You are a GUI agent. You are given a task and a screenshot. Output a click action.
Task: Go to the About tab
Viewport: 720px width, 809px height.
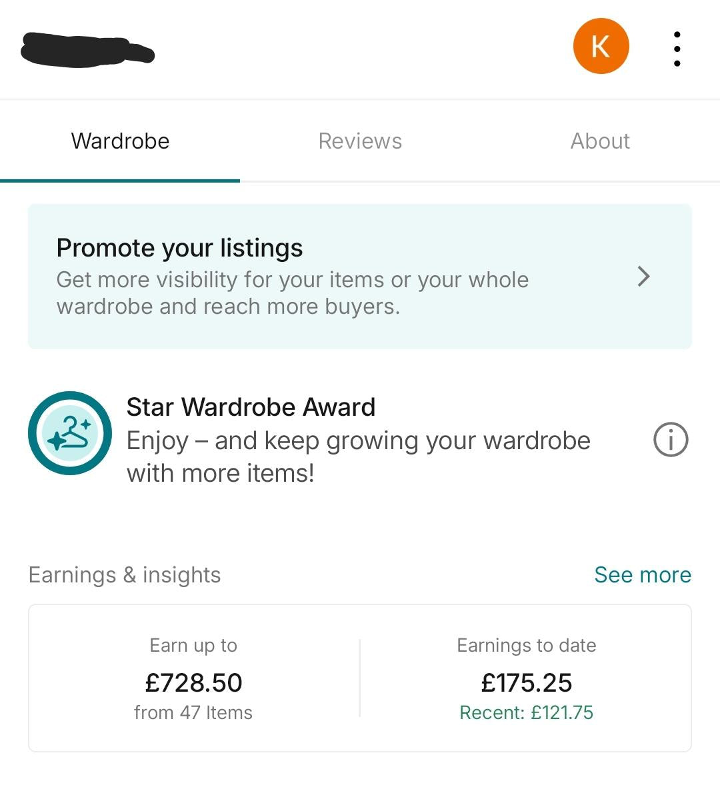pos(600,141)
